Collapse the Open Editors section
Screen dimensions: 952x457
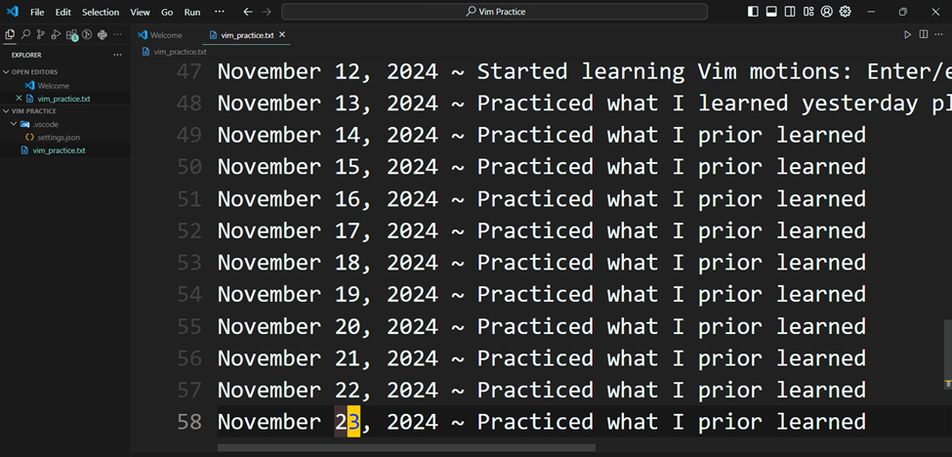[34, 72]
